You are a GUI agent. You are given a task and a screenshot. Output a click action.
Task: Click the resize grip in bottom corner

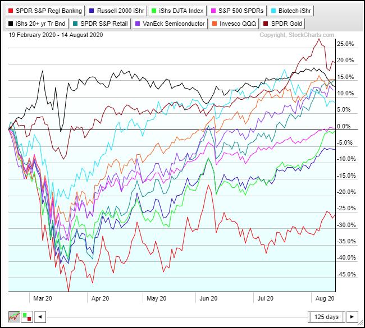tap(361, 324)
